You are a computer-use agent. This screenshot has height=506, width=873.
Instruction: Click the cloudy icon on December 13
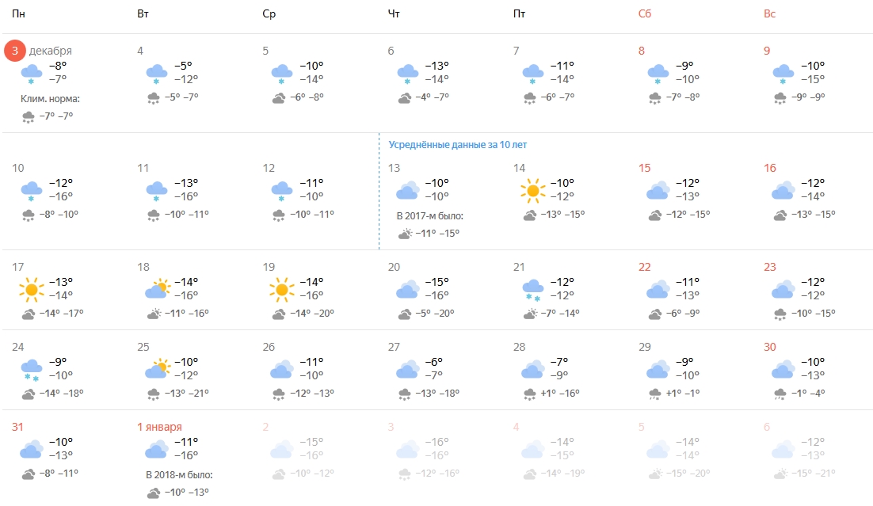[x=407, y=190]
